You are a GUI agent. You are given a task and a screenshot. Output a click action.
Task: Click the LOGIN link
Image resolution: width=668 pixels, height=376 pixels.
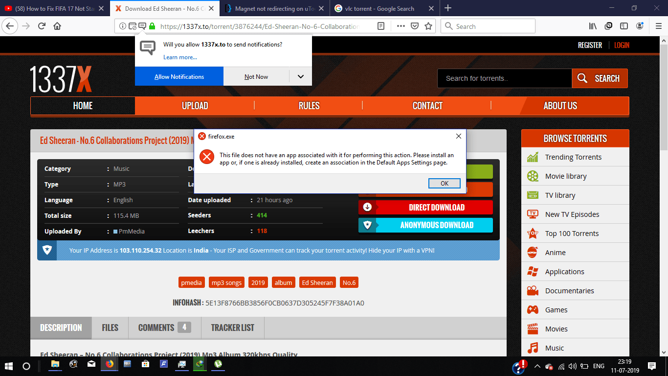(x=622, y=45)
